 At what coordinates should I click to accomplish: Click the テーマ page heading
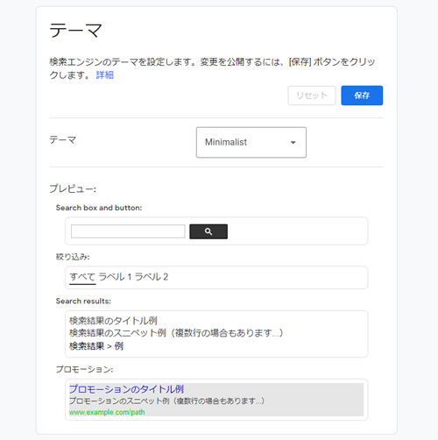pos(76,31)
